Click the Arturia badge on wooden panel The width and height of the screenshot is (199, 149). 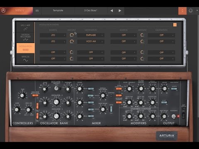(x=167, y=136)
